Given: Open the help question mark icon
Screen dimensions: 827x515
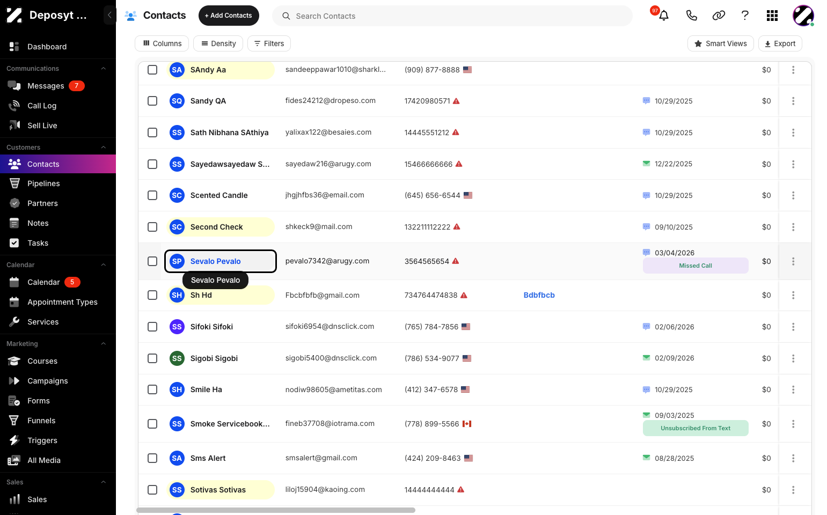Looking at the screenshot, I should pos(745,16).
